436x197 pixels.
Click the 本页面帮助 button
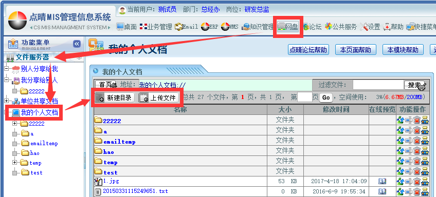pyautogui.click(x=356, y=50)
